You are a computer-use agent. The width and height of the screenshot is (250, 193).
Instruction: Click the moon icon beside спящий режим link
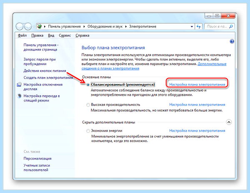pos(19,96)
